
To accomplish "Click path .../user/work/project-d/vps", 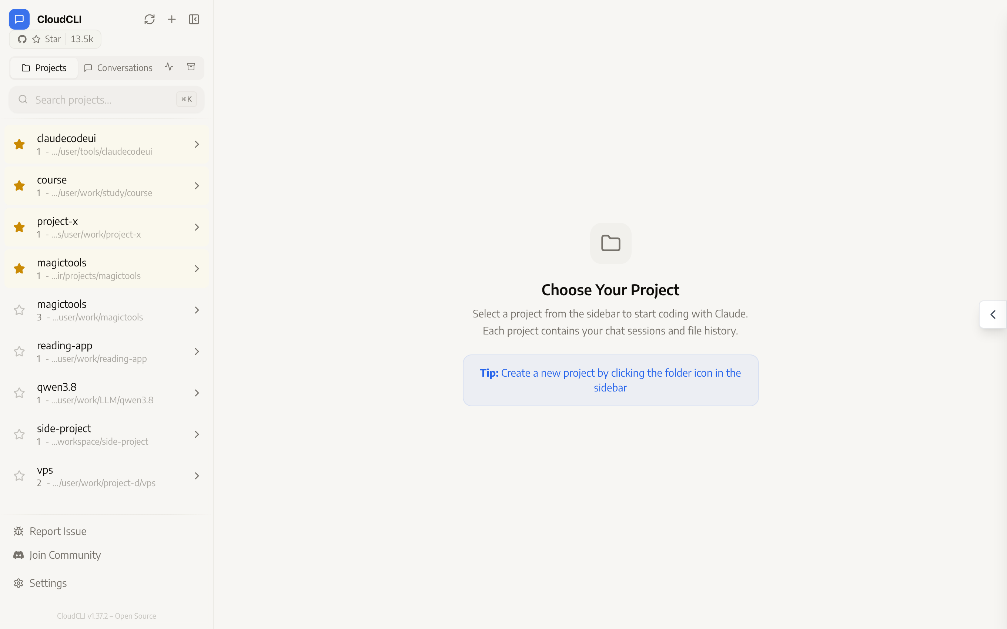I will (x=104, y=483).
